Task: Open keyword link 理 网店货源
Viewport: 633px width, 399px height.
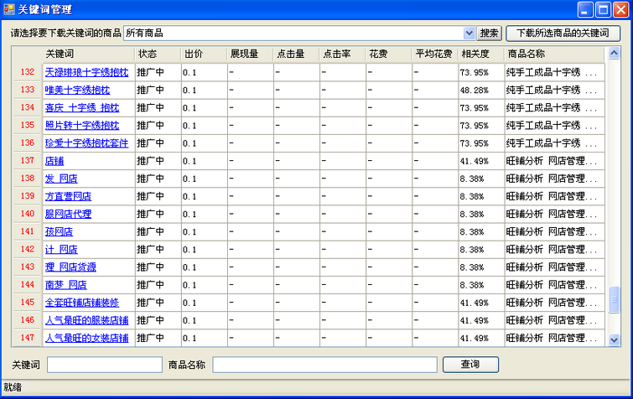Action: [70, 267]
